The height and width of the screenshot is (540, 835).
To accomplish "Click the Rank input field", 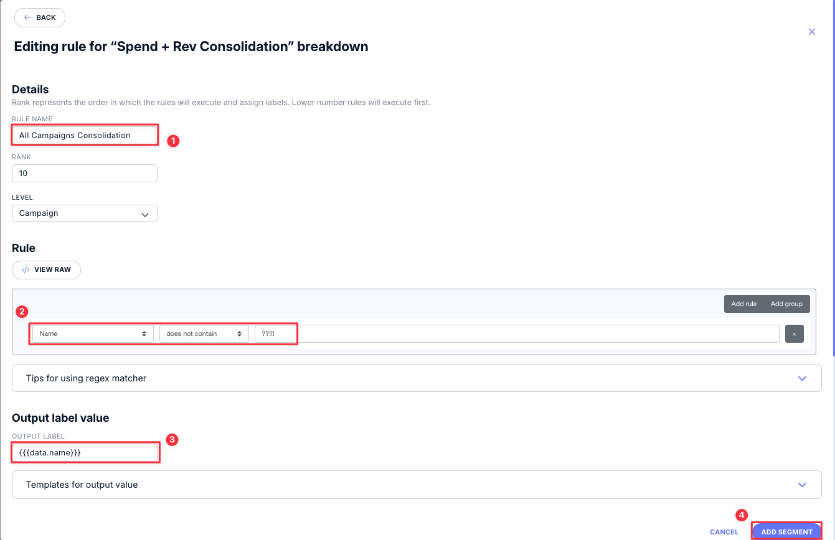I will point(85,174).
